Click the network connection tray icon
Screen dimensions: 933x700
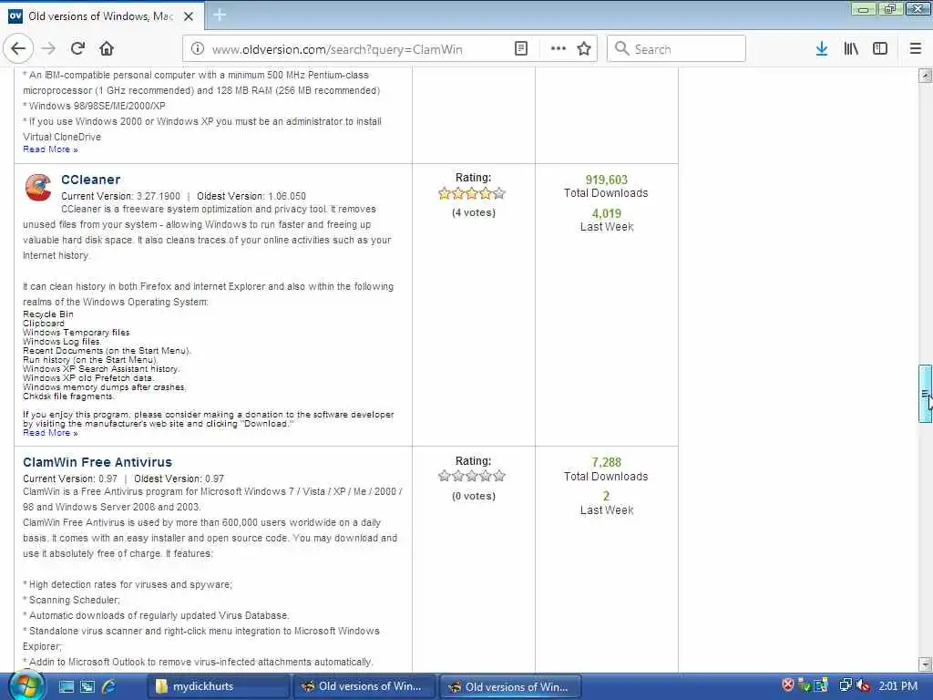(x=846, y=685)
